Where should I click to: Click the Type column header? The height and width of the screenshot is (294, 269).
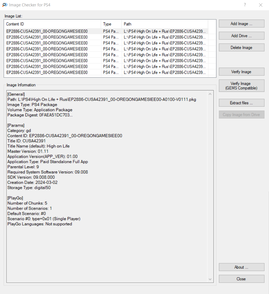coord(111,24)
